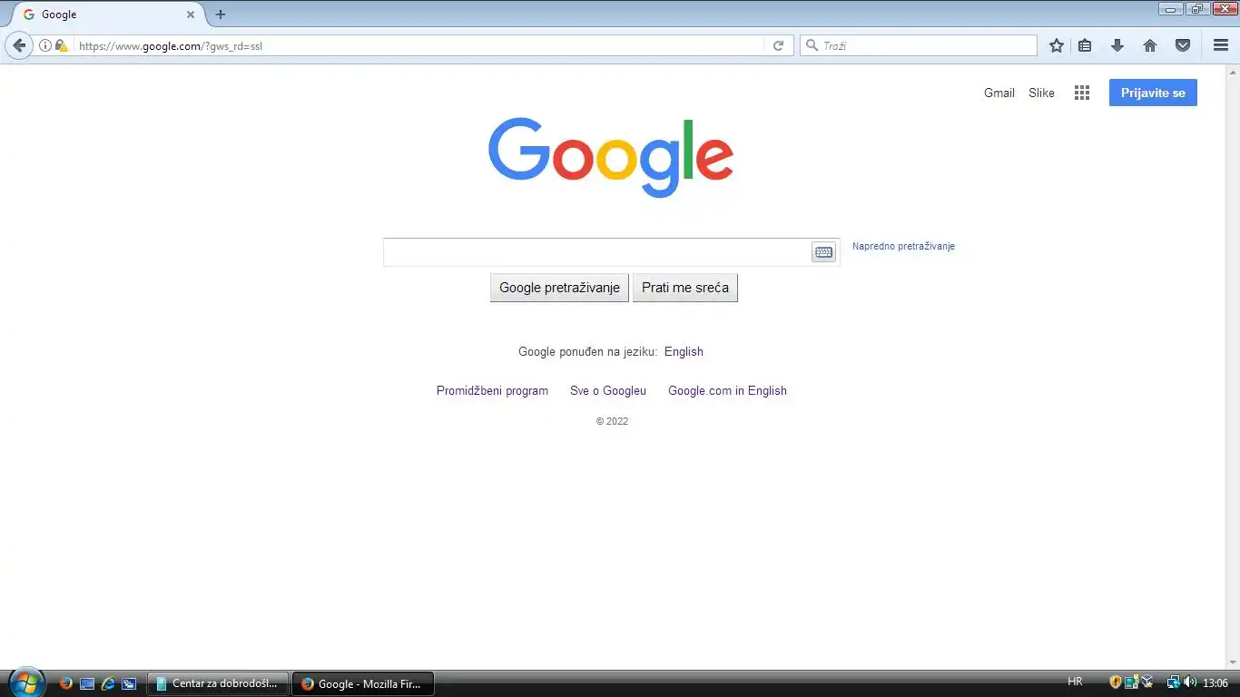Open Napredno pretraživanje link
The height and width of the screenshot is (697, 1240).
click(x=903, y=246)
